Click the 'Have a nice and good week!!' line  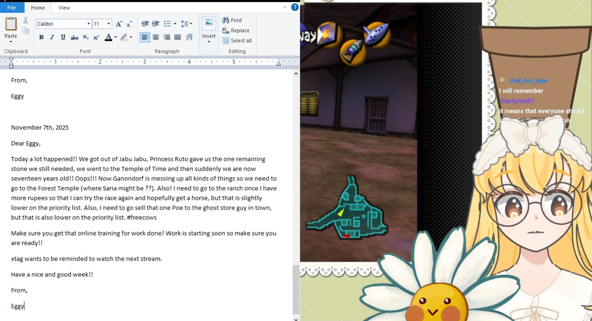coord(52,274)
